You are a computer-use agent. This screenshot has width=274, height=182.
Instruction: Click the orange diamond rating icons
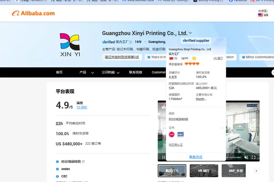192,64
